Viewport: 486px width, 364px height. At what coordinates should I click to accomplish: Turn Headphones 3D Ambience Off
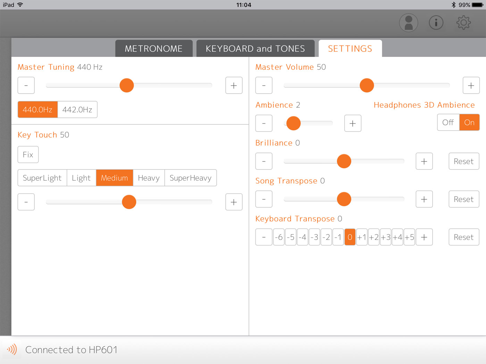tap(448, 122)
